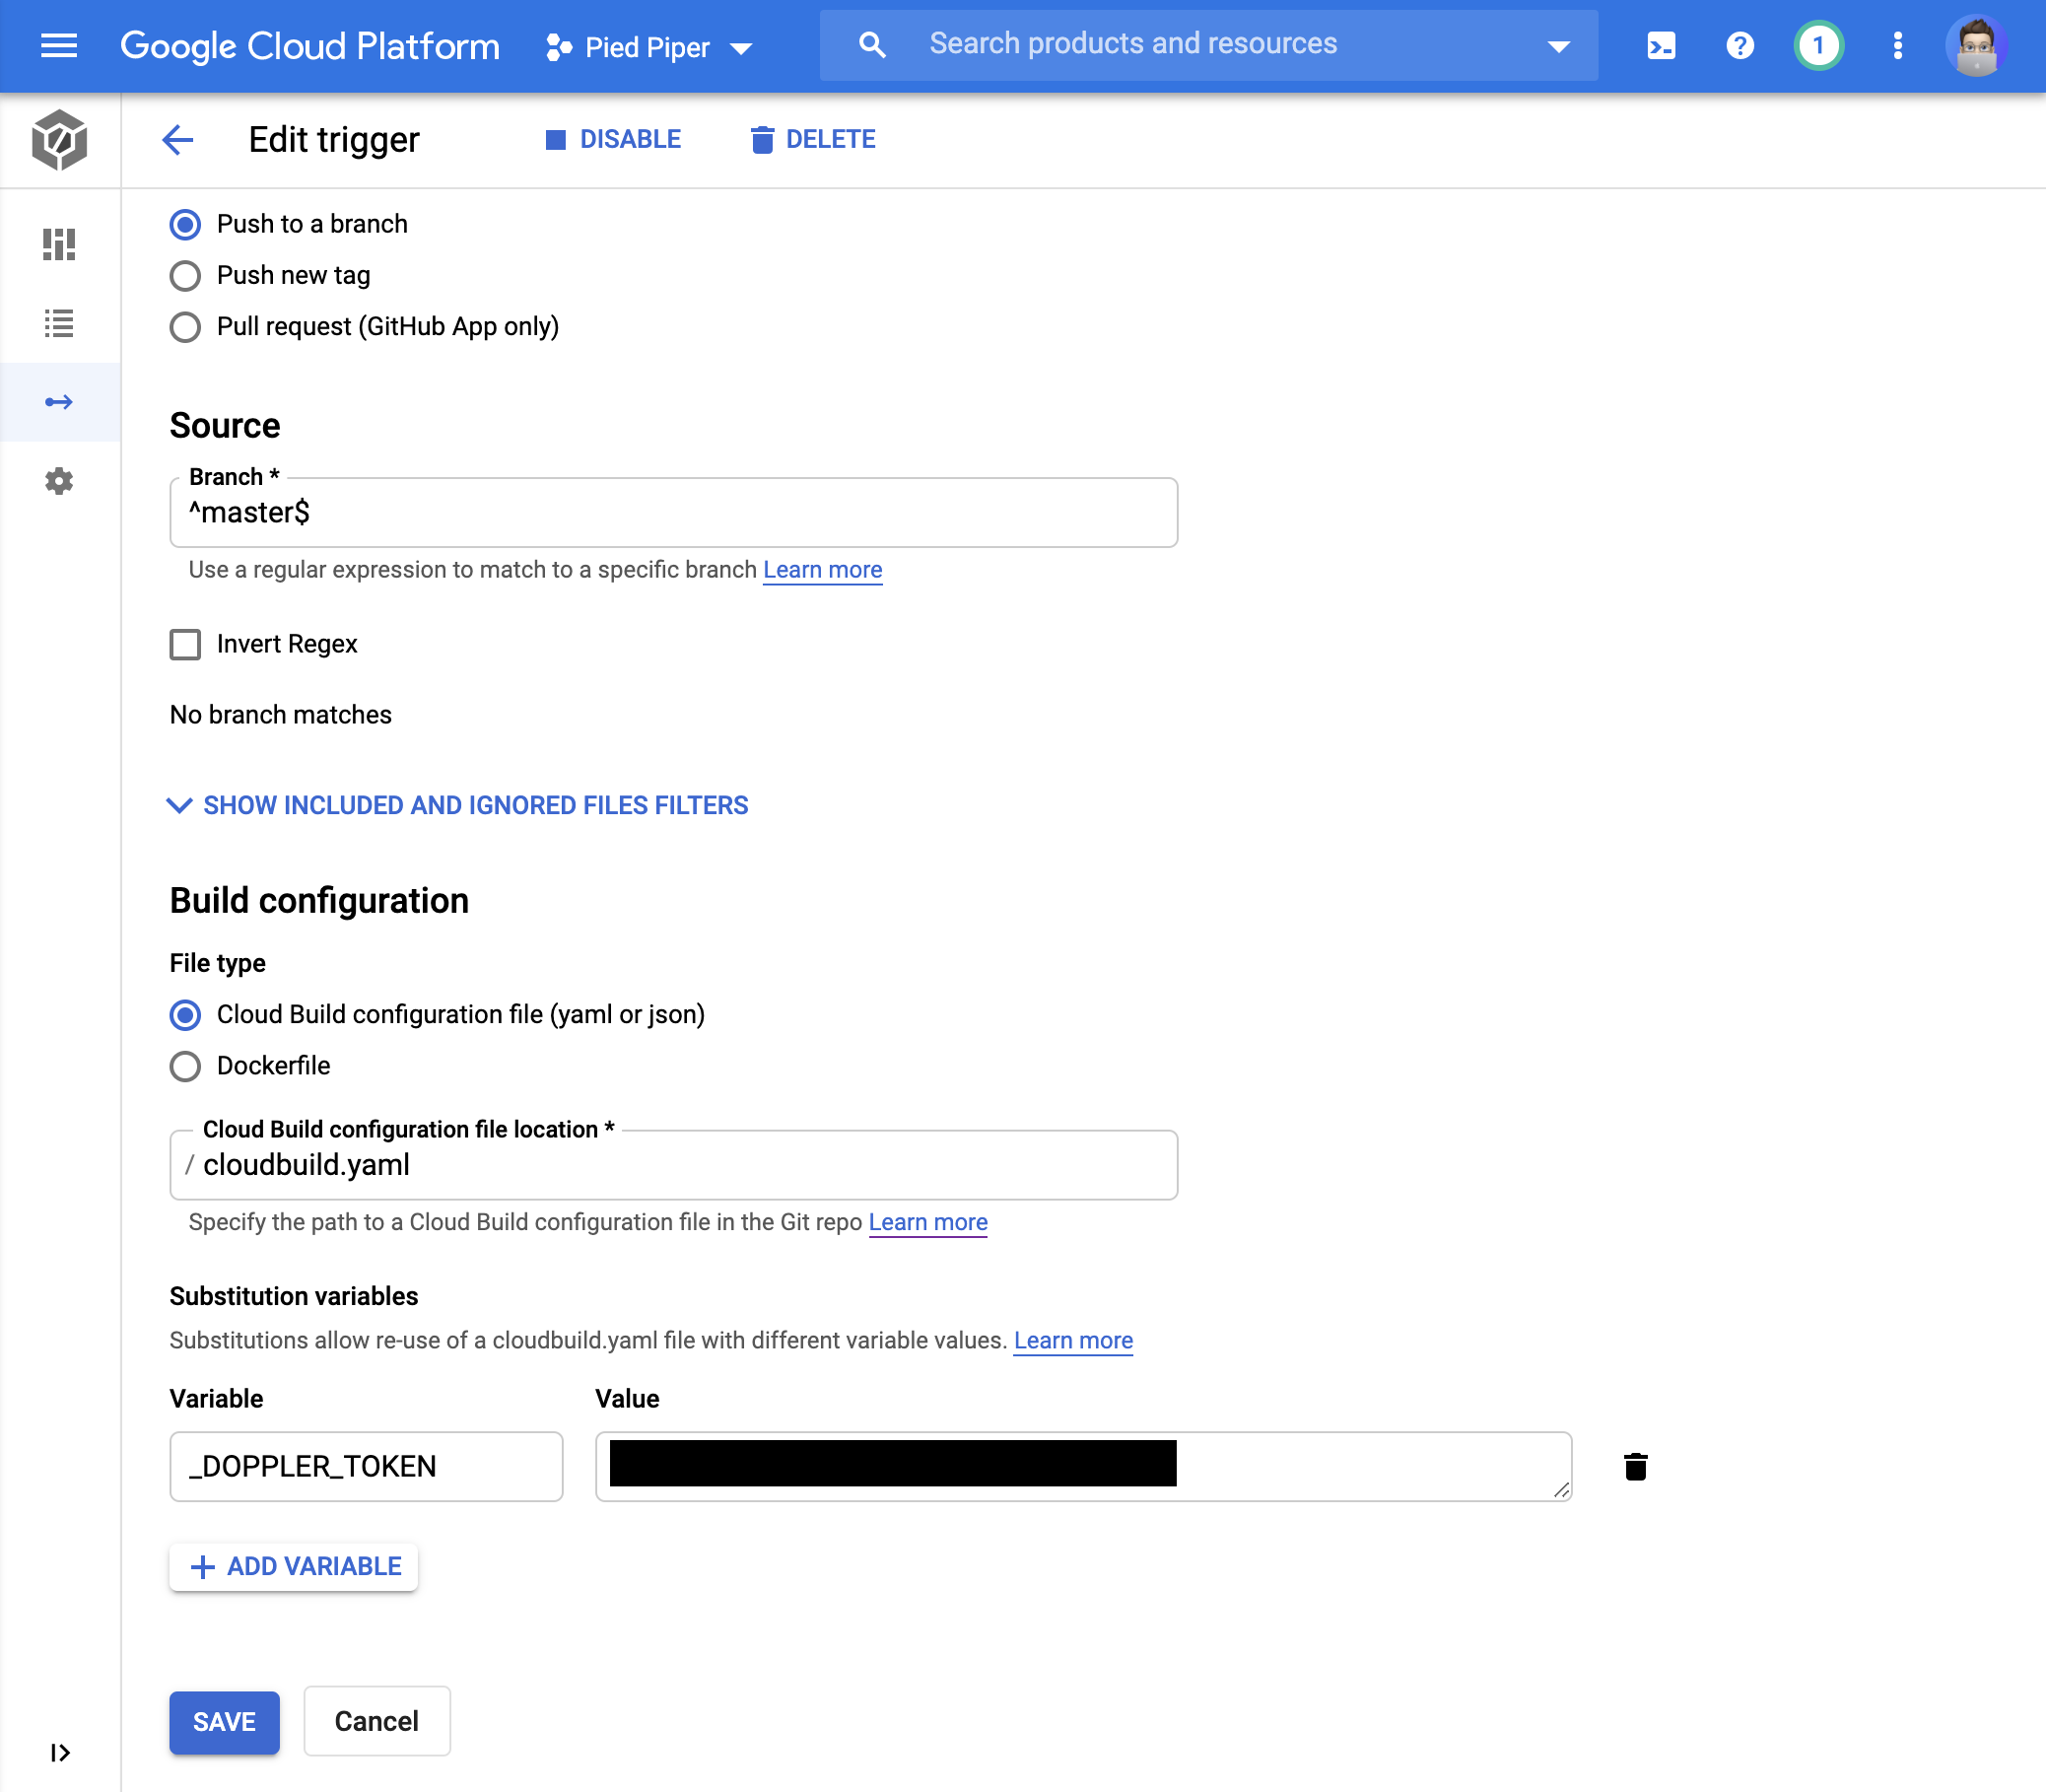
Task: Select Pull request (GitHub App only) radio
Action: tap(185, 327)
